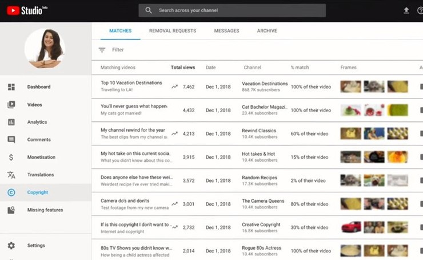The width and height of the screenshot is (423, 260).
Task: Click the Missing features icon
Action: (x=11, y=210)
